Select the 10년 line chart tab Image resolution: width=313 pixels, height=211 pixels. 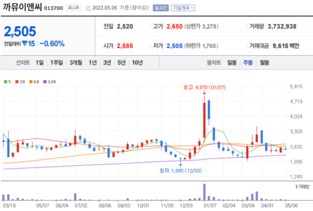point(137,63)
